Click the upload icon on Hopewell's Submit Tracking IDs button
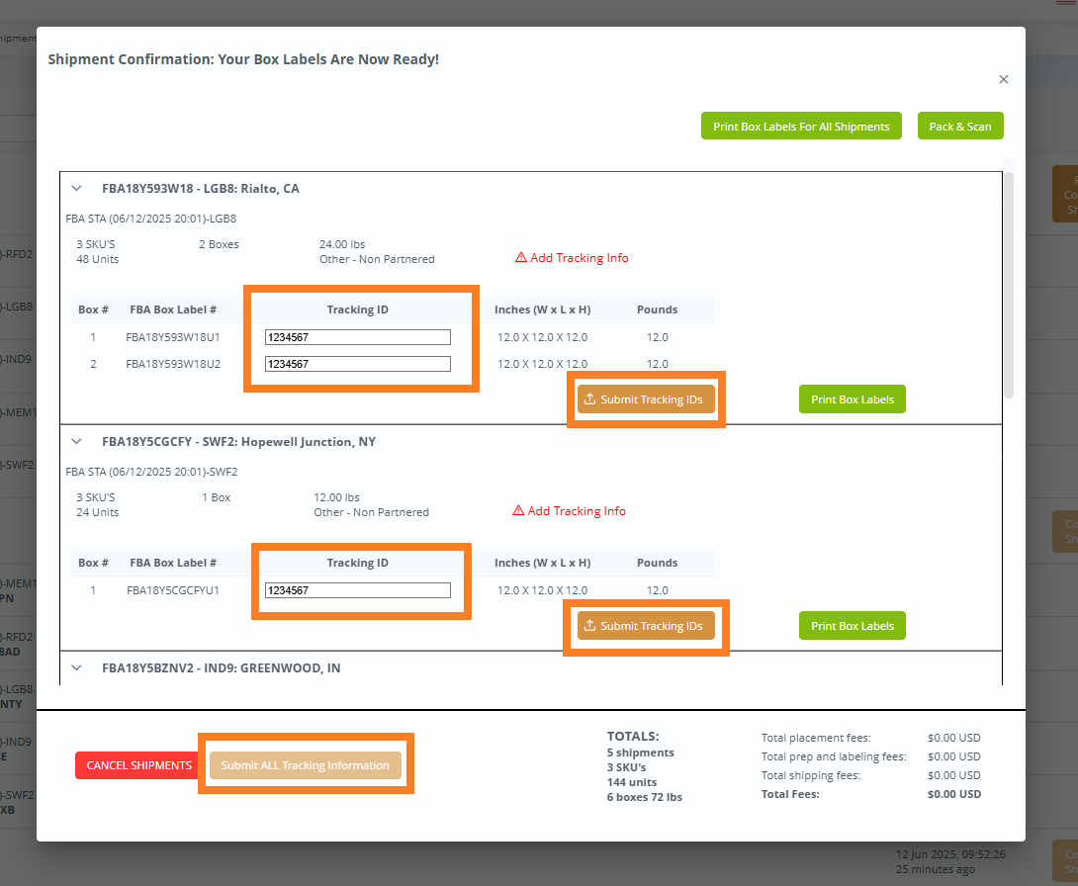This screenshot has height=886, width=1078. 589,625
